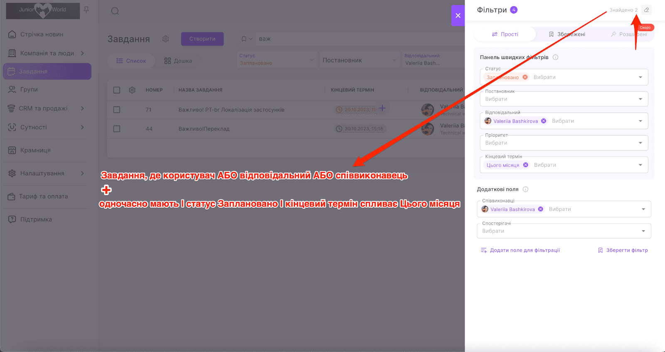This screenshot has height=352, width=665.
Task: Check the box for task 71
Action: (117, 110)
